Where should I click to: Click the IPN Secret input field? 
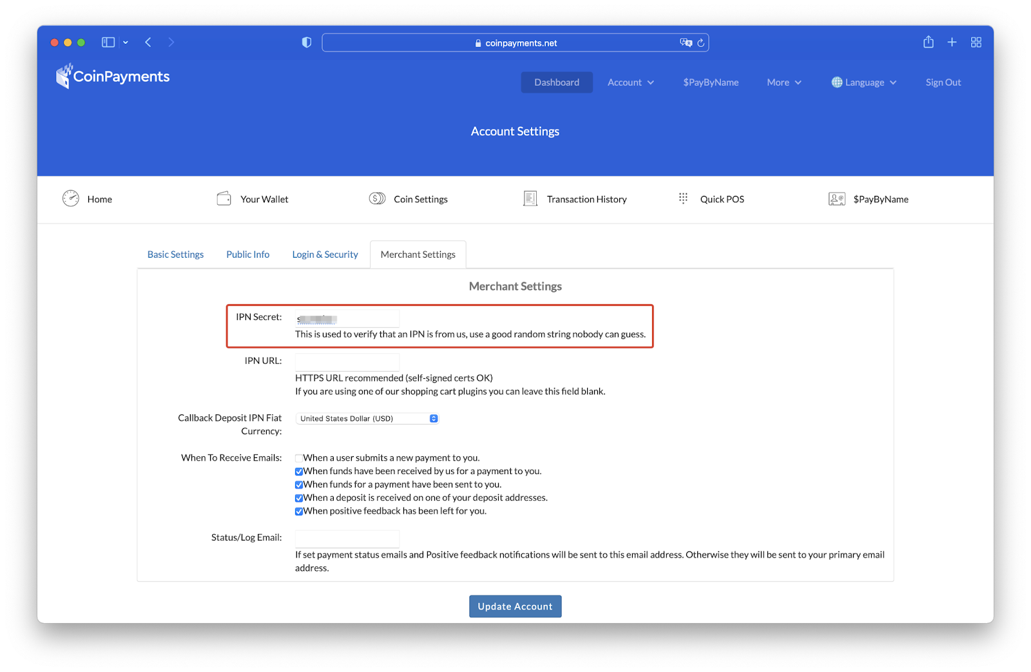pyautogui.click(x=347, y=319)
